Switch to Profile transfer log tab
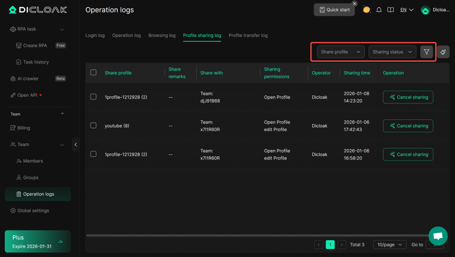The image size is (455, 257). (x=248, y=36)
